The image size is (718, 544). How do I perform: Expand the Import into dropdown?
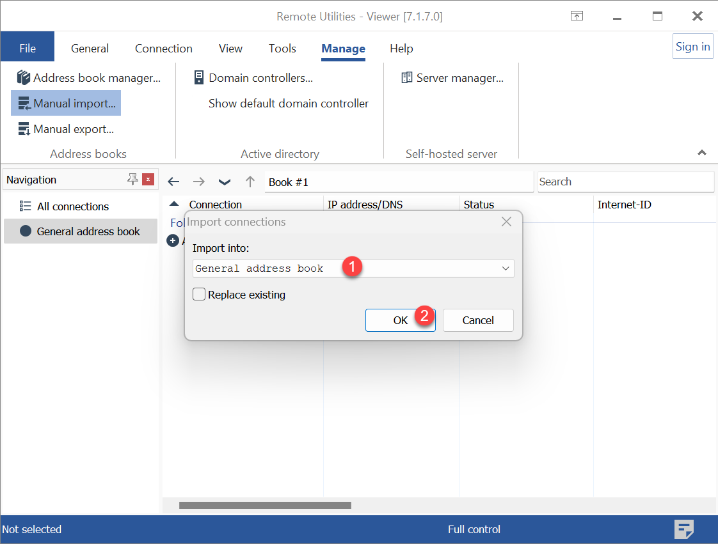(x=506, y=268)
